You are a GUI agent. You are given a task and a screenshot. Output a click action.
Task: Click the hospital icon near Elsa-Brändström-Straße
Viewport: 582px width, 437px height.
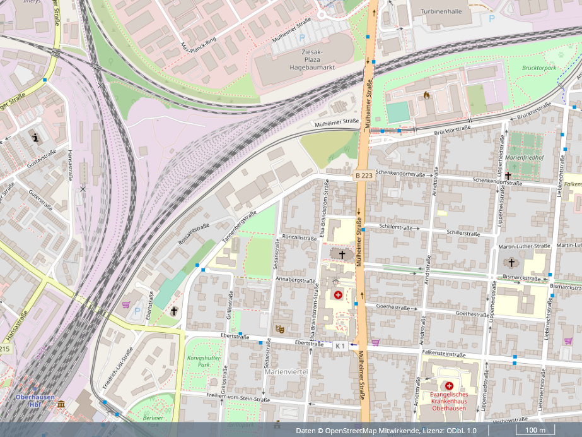point(338,295)
